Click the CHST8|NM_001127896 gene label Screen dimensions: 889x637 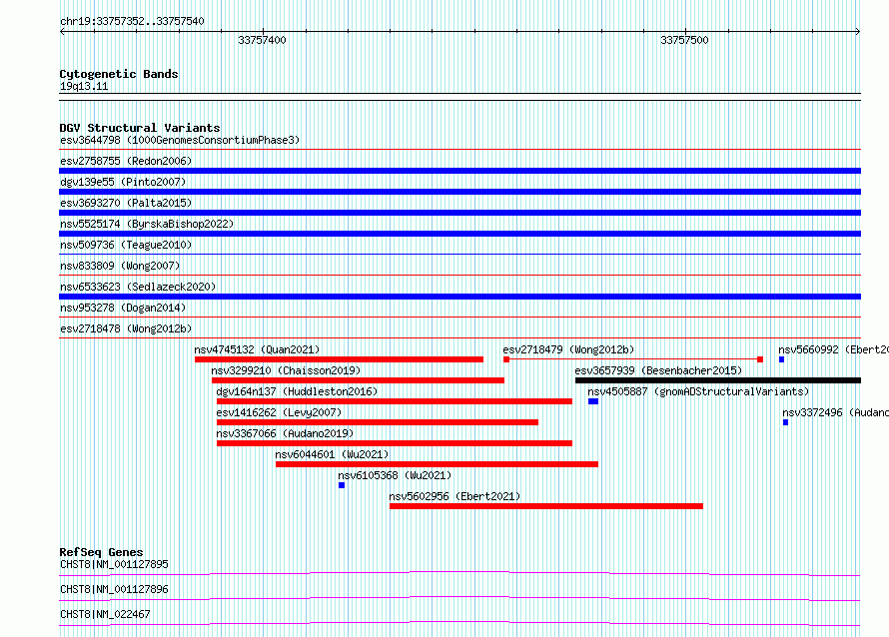click(x=114, y=589)
